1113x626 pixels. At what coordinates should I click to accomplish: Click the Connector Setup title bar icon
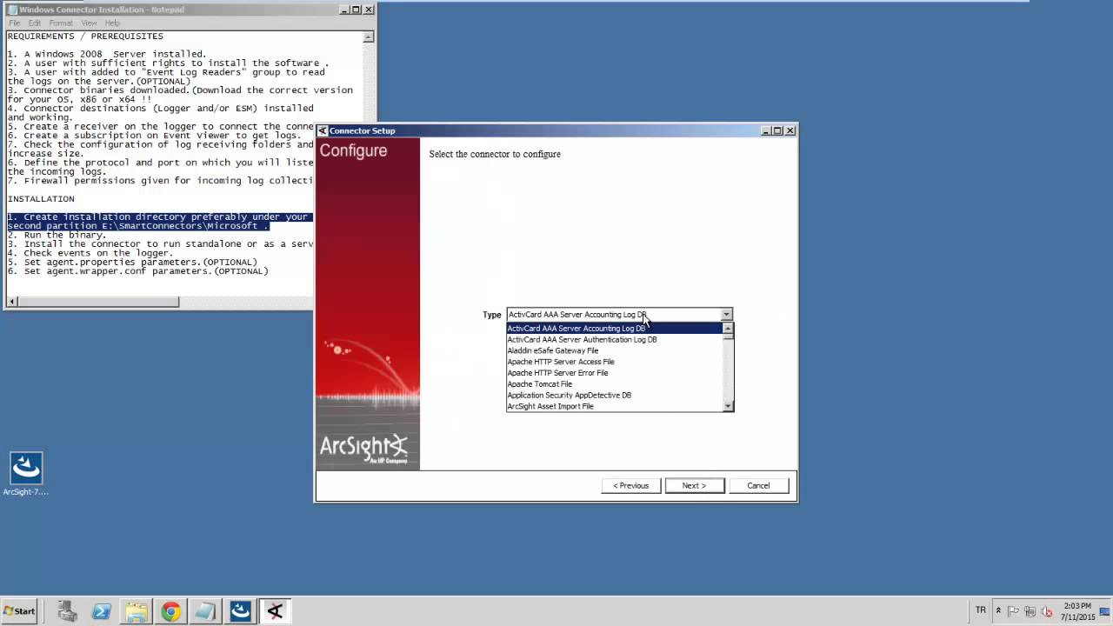pos(323,130)
